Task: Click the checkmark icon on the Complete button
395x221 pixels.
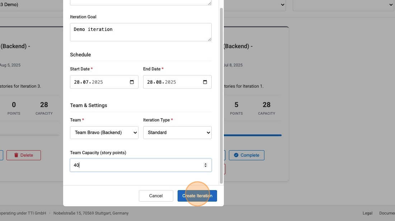Action: click(x=236, y=155)
